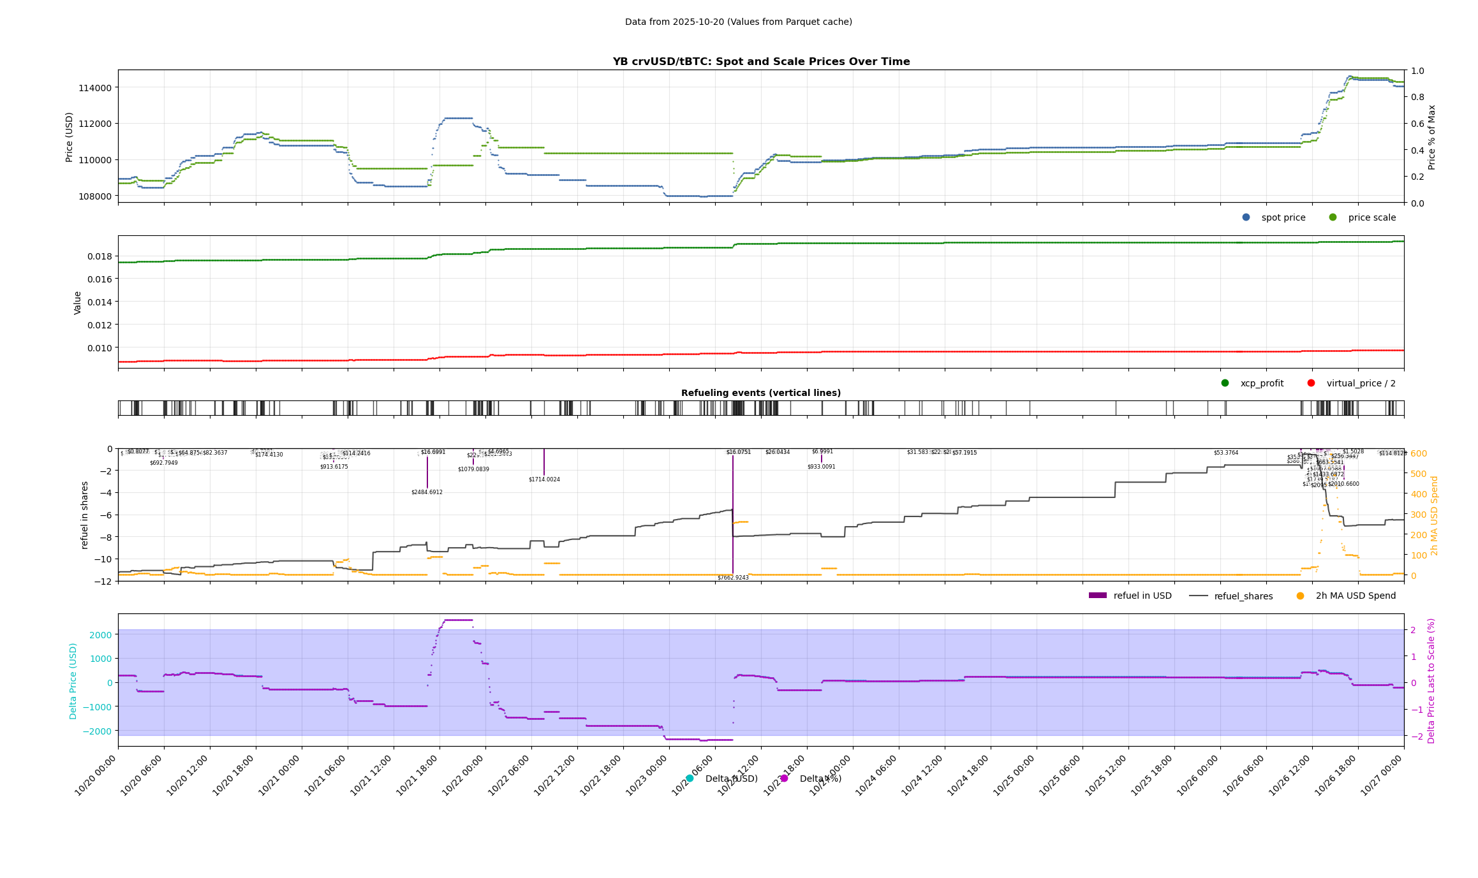This screenshot has width=1478, height=878.
Task: Select the $7662.9243 refuel annotation
Action: 733,578
